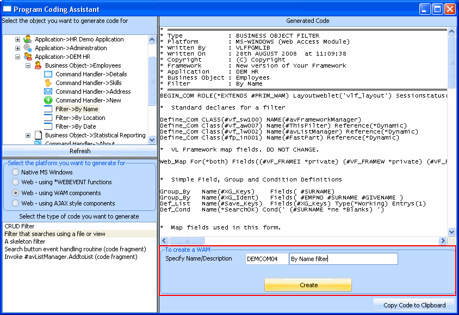The image size is (459, 315).
Task: Click the By Date filter icon
Action: [48, 126]
